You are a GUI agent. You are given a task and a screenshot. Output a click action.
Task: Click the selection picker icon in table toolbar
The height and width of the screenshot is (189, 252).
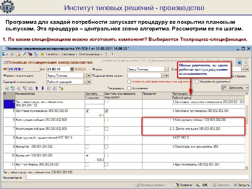click(x=61, y=88)
